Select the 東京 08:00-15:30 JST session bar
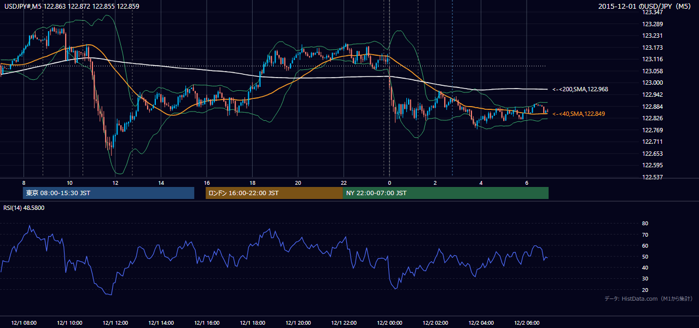 coord(108,193)
